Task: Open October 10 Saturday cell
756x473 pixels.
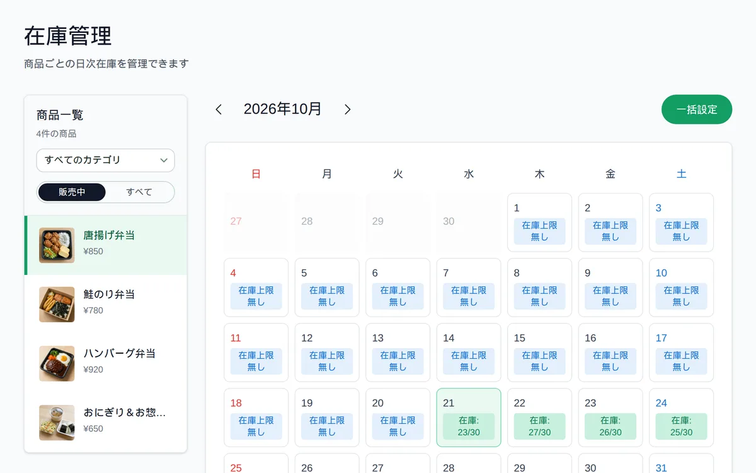Action: [x=682, y=288]
